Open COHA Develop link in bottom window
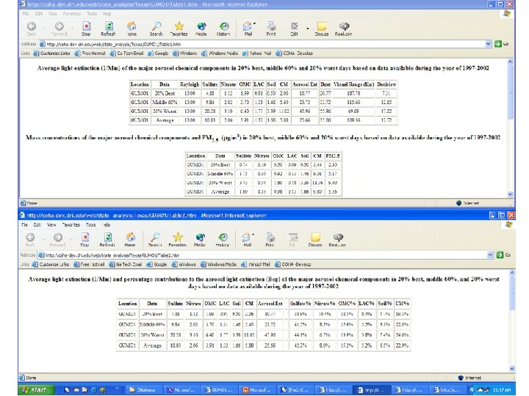Image resolution: width=529 pixels, height=396 pixels. (x=293, y=264)
